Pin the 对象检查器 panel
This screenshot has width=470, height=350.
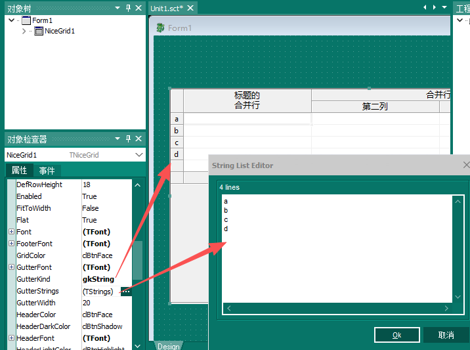tap(128, 139)
